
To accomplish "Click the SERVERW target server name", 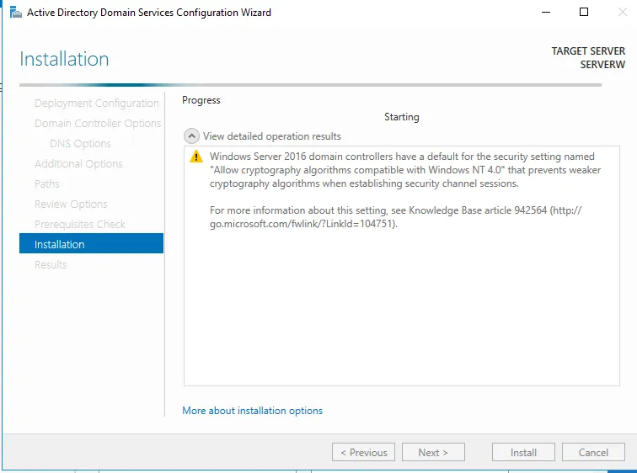I will coord(602,65).
